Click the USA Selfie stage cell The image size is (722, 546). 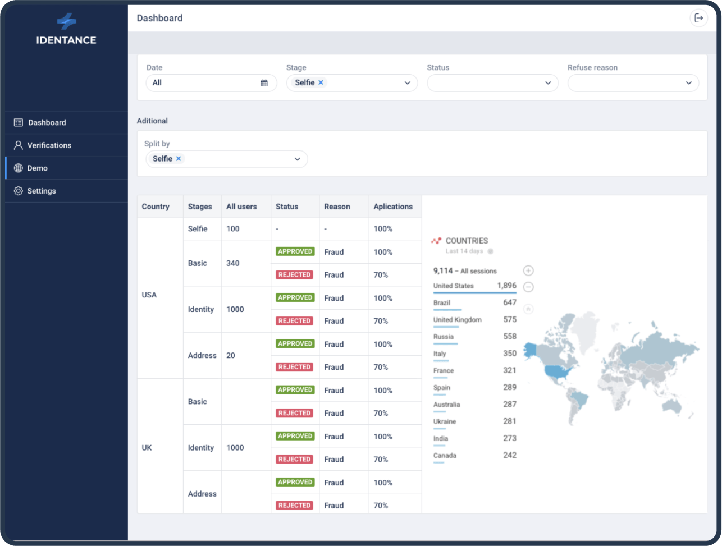202,229
